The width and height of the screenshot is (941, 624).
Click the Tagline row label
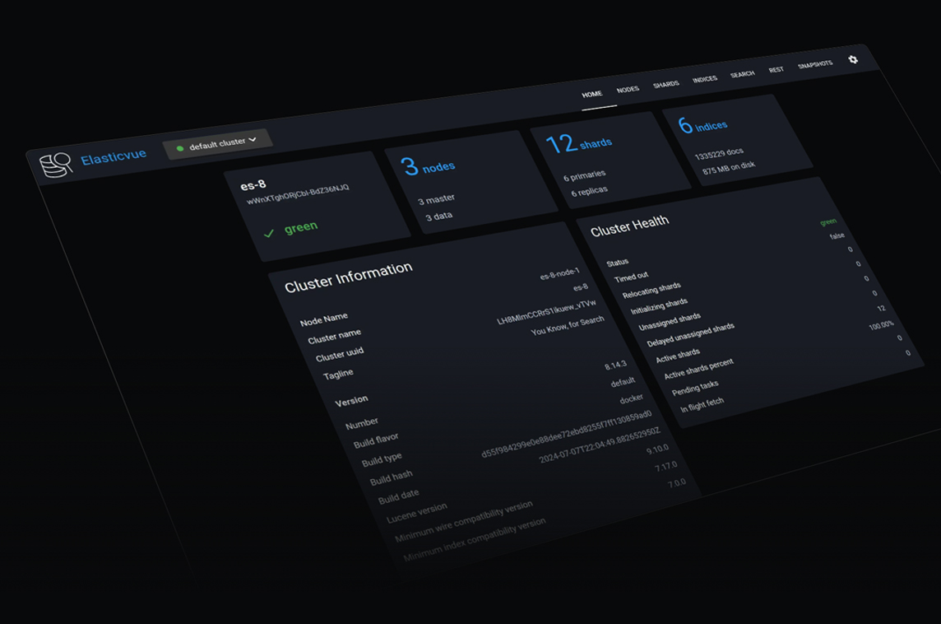click(338, 375)
